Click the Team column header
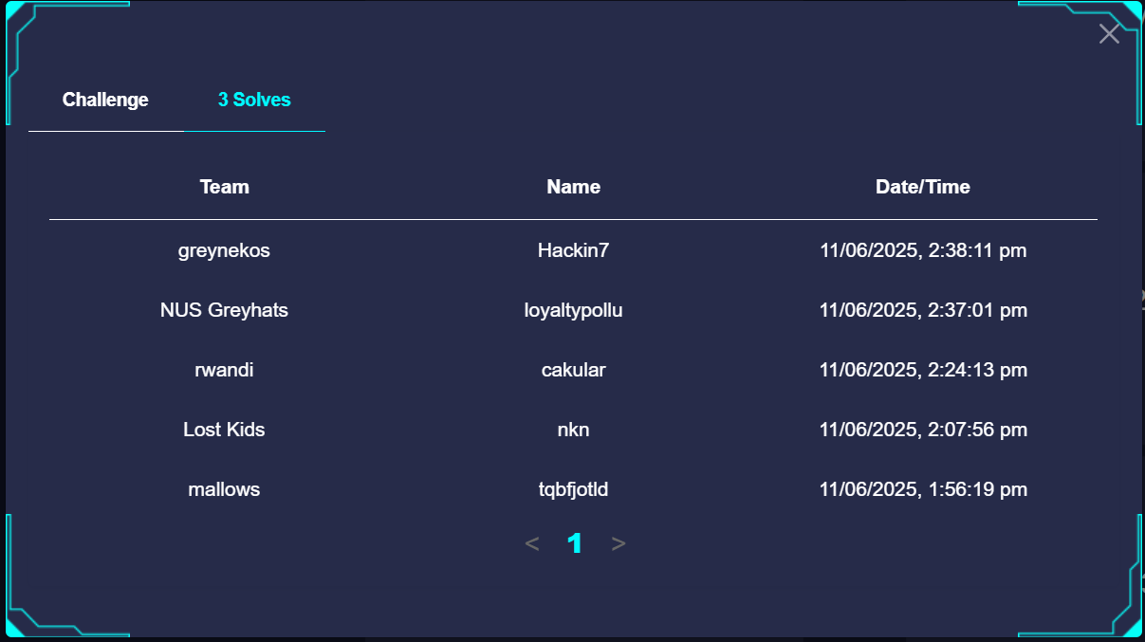1145x642 pixels. (225, 187)
